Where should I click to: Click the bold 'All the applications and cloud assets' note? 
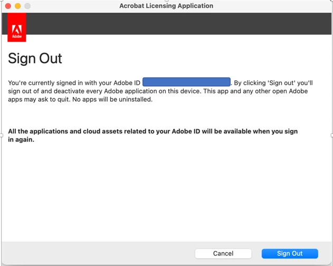(153, 135)
